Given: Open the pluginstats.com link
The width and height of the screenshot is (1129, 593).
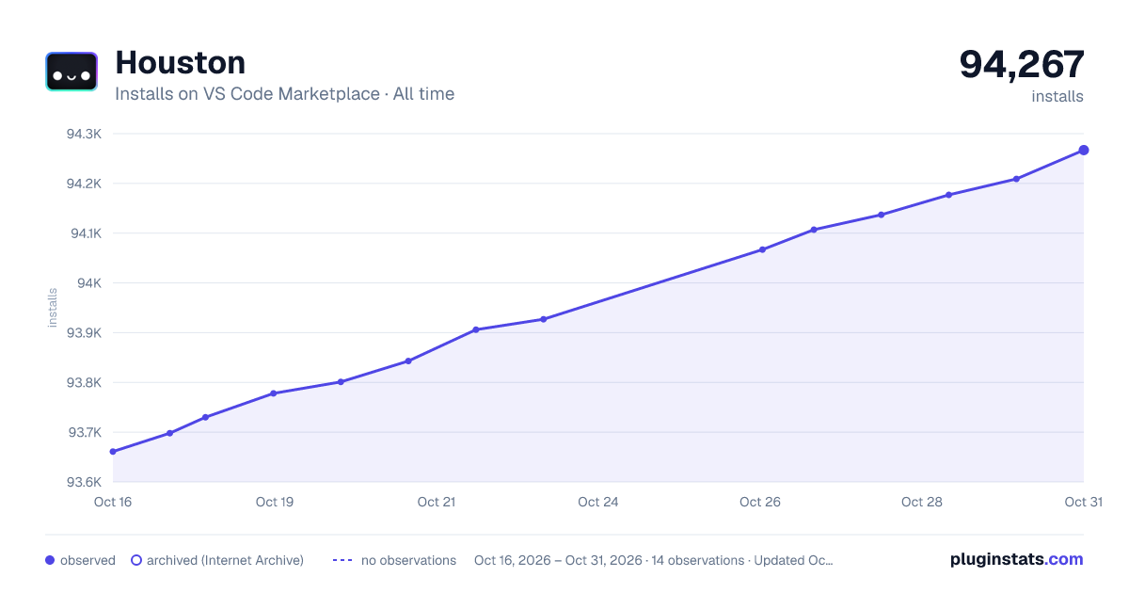Looking at the screenshot, I should coord(1016,559).
